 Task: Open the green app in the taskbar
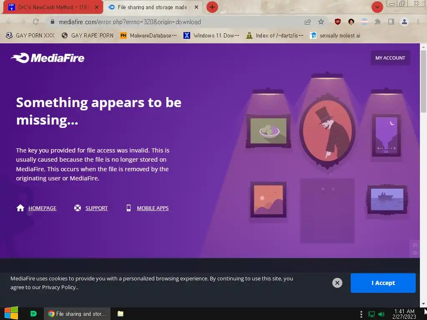point(33,314)
